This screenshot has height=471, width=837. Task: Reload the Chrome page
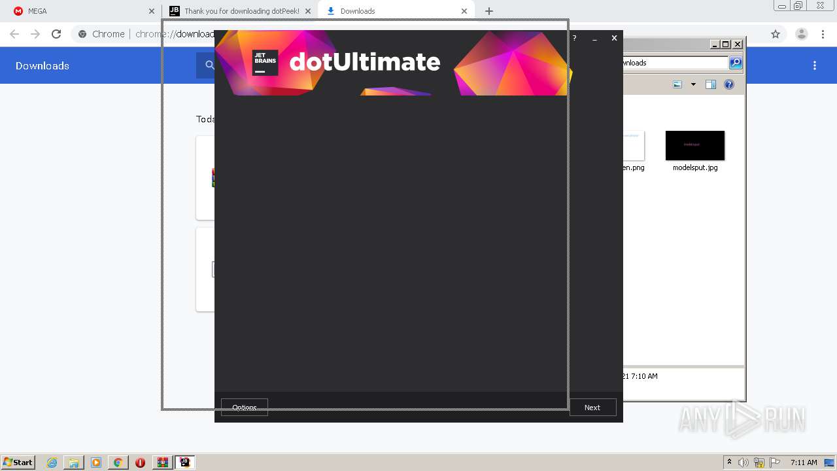click(x=56, y=34)
